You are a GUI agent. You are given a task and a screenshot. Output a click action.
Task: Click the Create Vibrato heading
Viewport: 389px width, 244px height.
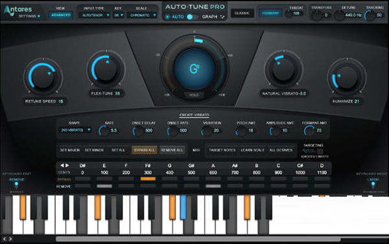(x=194, y=115)
